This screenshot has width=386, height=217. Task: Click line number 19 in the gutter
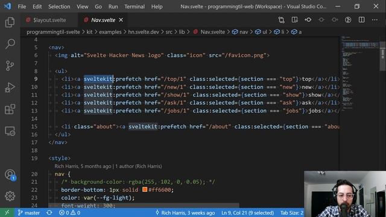(34, 158)
